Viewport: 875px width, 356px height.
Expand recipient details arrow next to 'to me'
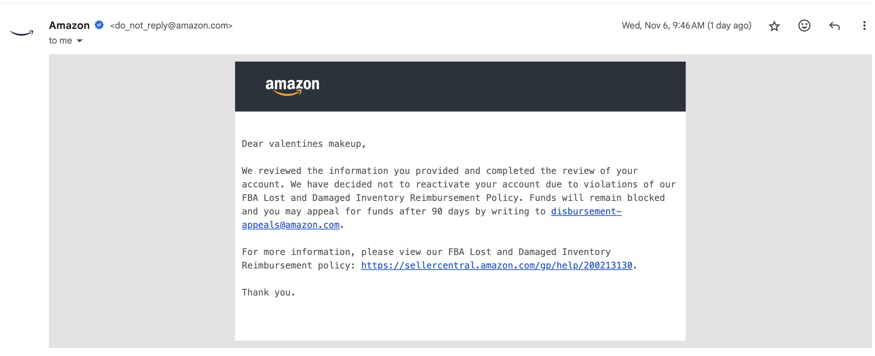[80, 41]
